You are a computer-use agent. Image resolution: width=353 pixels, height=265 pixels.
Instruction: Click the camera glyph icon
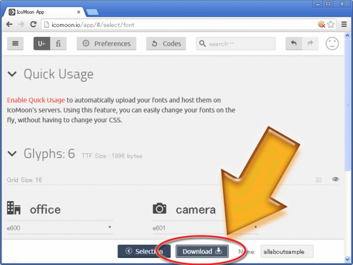tap(159, 209)
